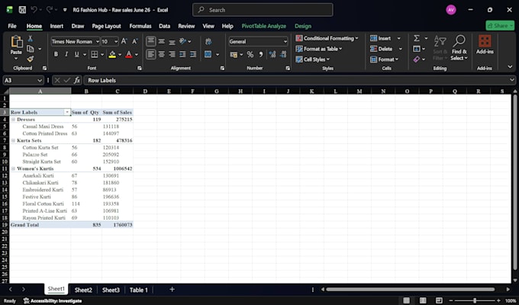
Task: Open Row Labels filter dropdown in pivot table
Action: tap(67, 112)
